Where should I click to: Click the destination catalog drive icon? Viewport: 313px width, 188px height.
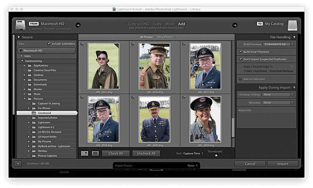click(292, 25)
